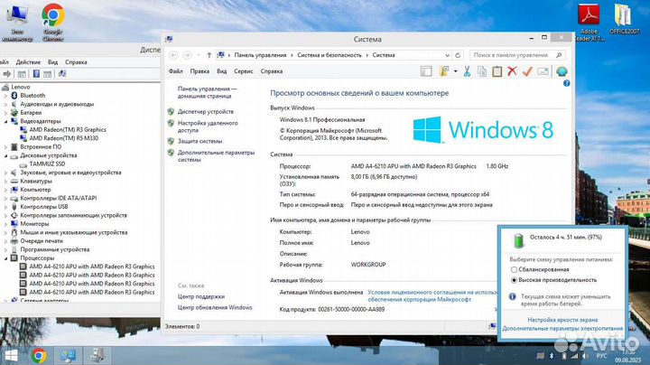
Task: Open OFFICE2007 folder on desktop
Action: tap(624, 19)
